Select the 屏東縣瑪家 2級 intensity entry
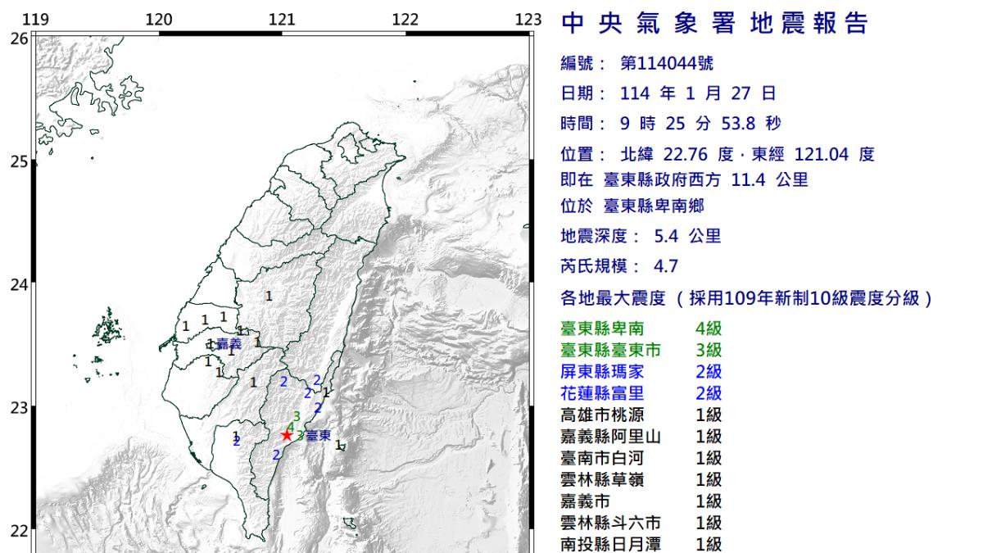The image size is (983, 553). pos(641,372)
